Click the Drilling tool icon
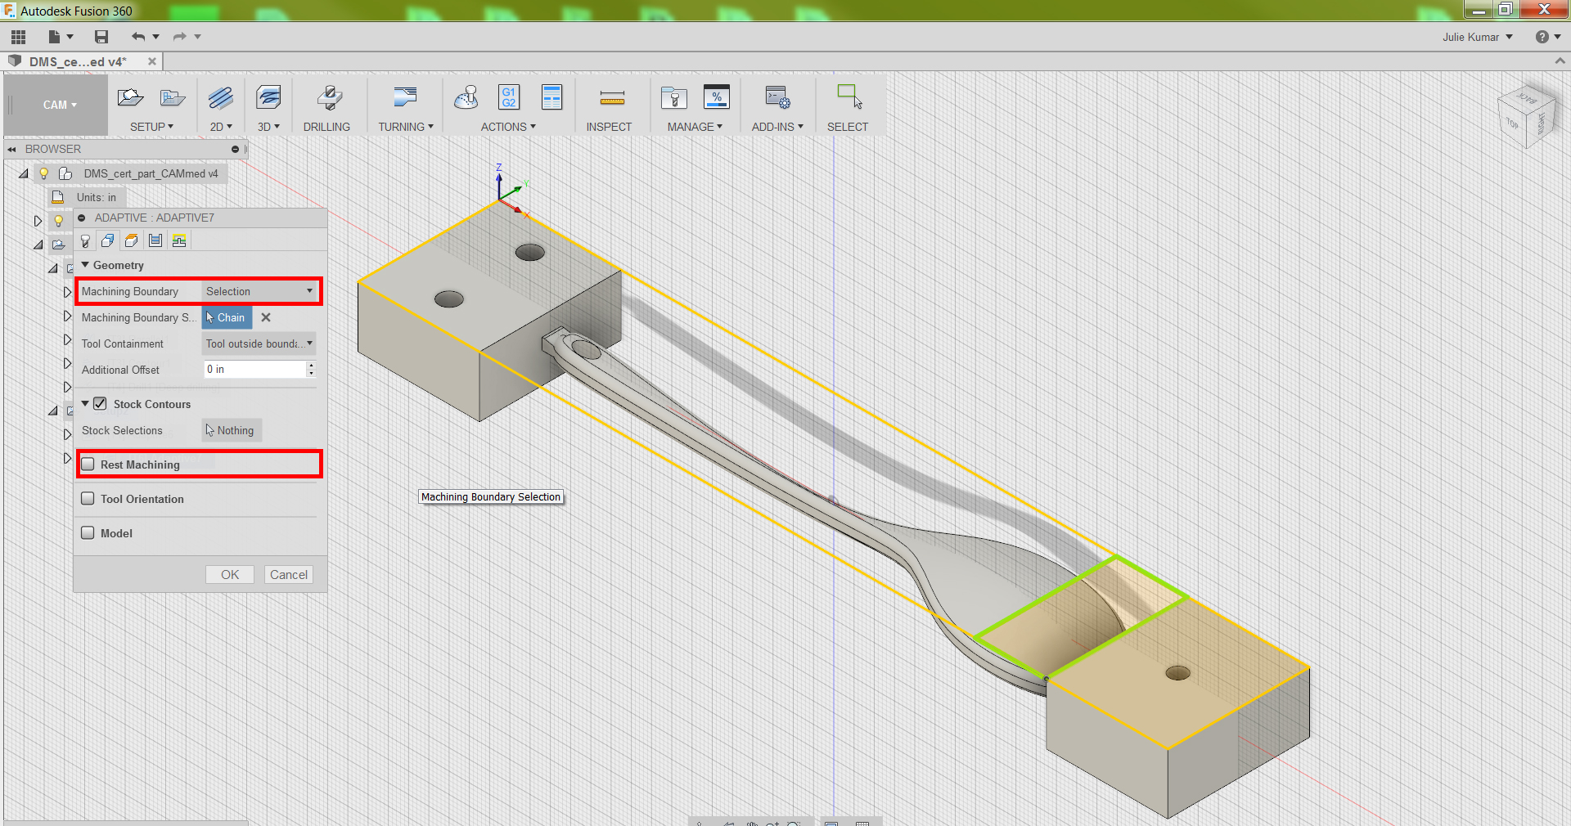Viewport: 1571px width, 826px height. tap(330, 98)
